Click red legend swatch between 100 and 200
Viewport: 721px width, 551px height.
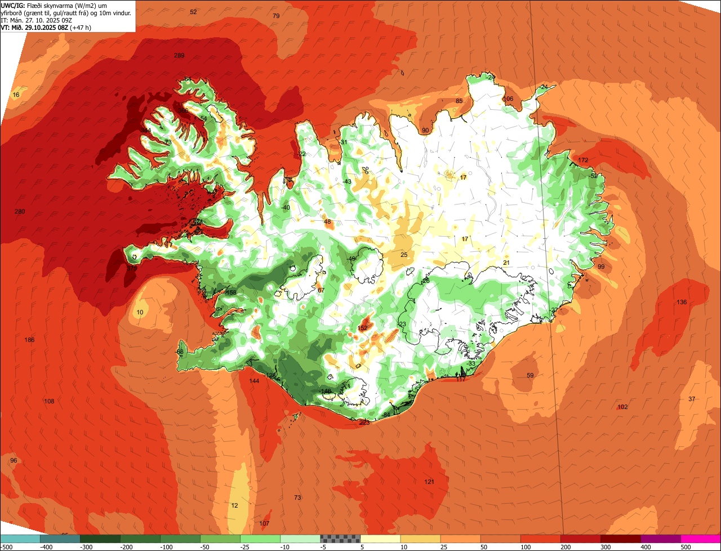540,539
